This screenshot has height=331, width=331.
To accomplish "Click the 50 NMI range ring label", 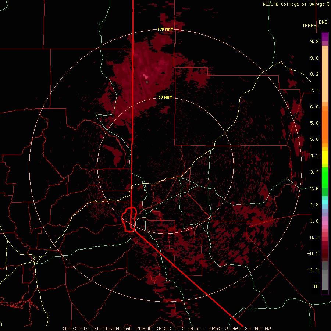I will coord(165,97).
